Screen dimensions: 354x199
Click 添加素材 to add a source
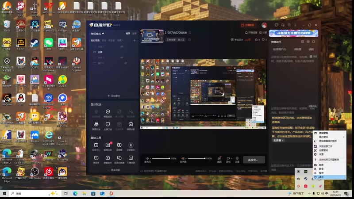pos(114,96)
